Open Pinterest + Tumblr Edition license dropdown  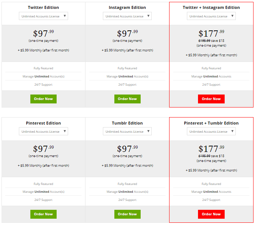point(211,131)
